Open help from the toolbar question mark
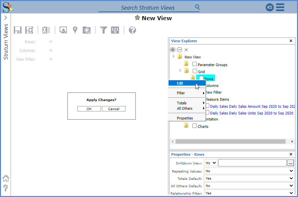Viewport: 298px width, 197px height. [132, 30]
